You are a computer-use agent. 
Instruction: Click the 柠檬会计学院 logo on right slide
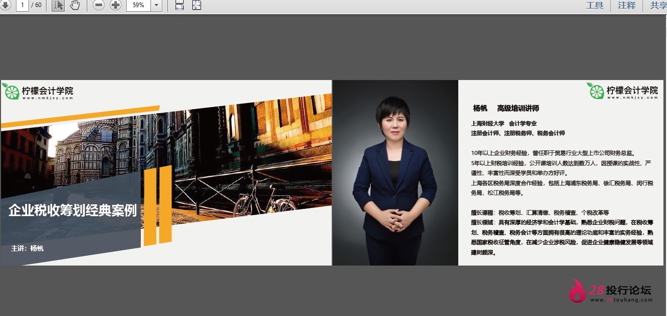point(623,91)
